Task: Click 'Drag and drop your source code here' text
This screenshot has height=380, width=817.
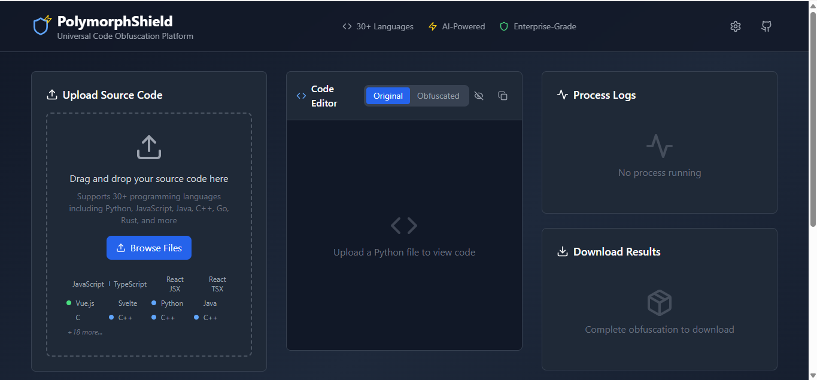Action: pos(149,178)
